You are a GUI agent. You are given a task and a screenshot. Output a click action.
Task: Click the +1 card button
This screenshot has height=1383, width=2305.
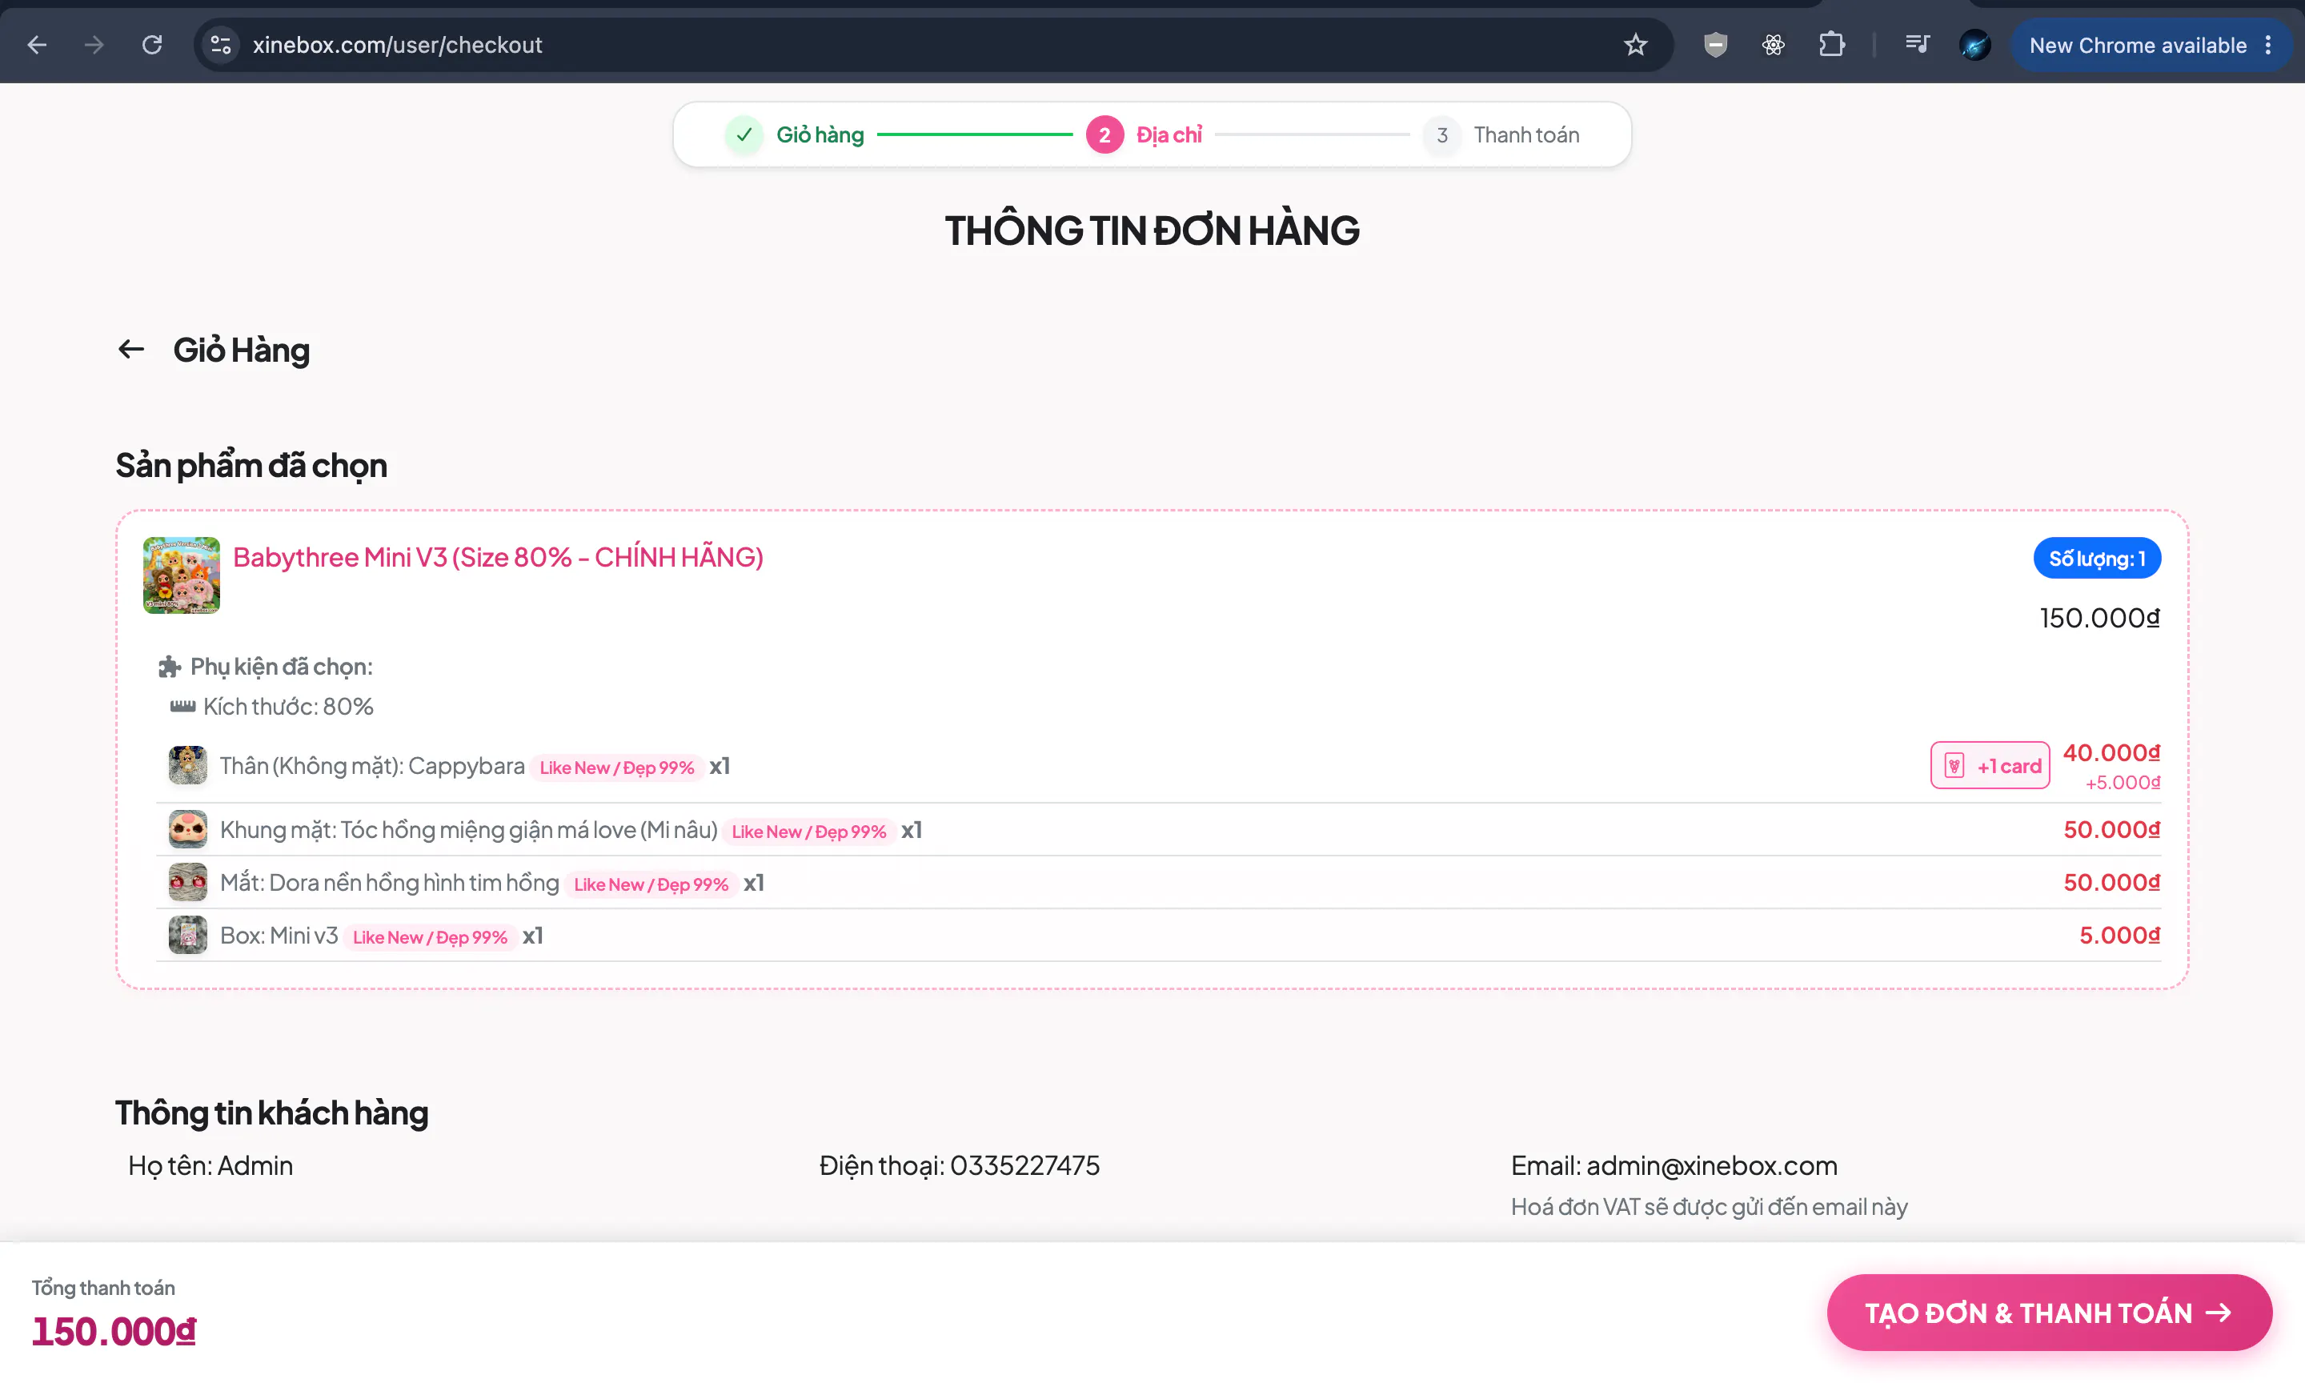pyautogui.click(x=1990, y=766)
